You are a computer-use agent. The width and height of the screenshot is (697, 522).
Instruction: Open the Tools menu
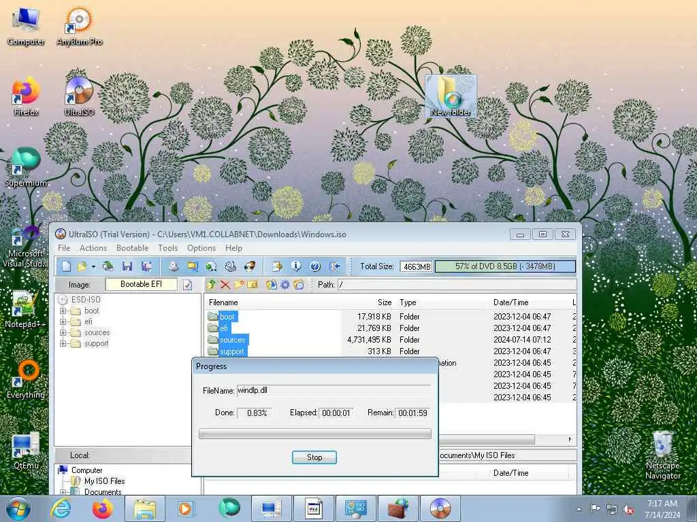point(167,248)
